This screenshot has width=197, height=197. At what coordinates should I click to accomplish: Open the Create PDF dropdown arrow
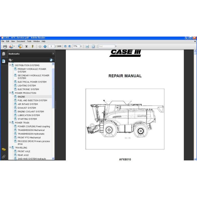coord(14,46)
